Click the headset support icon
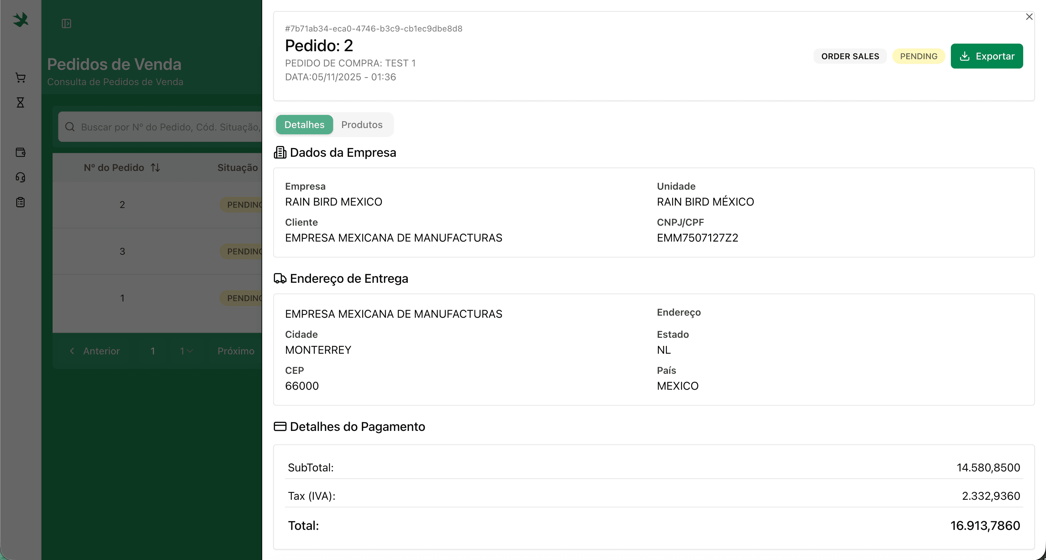Screen dimensions: 1046x560 pos(20,177)
